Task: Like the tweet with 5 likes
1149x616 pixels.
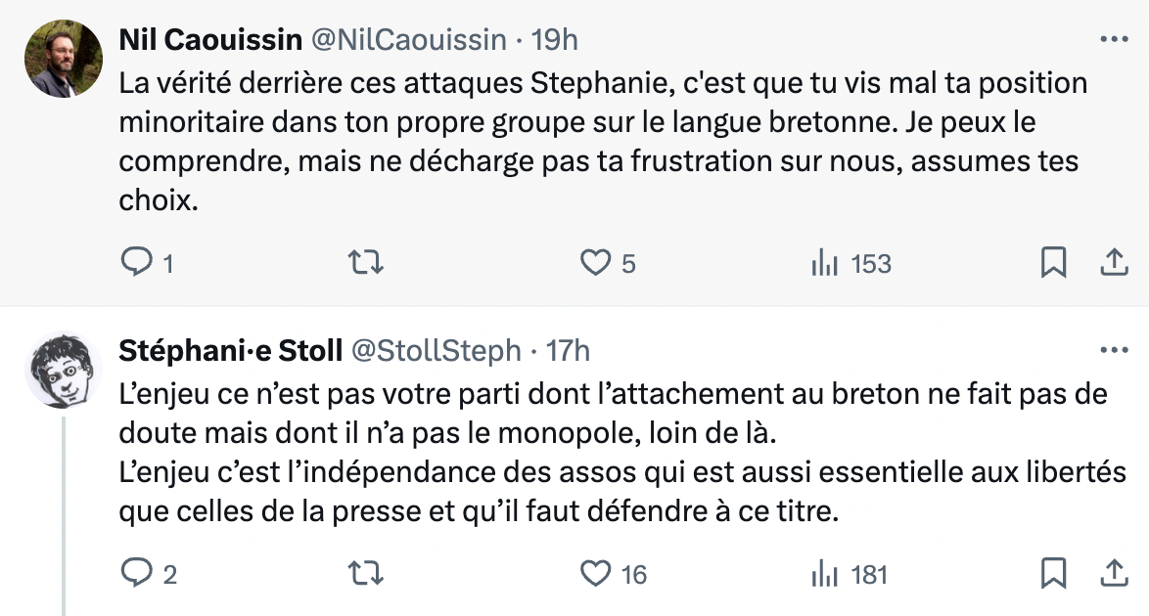Action: coord(595,262)
